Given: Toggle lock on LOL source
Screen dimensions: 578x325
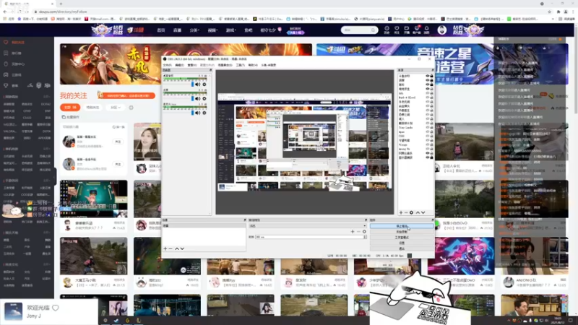Looking at the screenshot, I should [x=431, y=93].
